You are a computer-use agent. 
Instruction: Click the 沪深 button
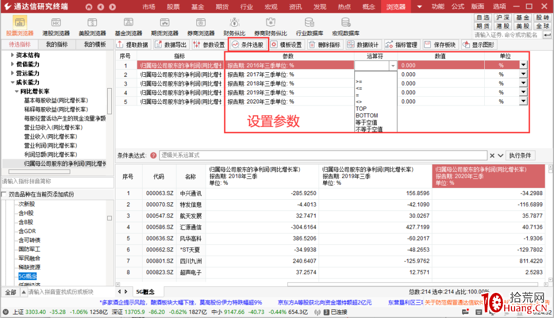pos(503,17)
